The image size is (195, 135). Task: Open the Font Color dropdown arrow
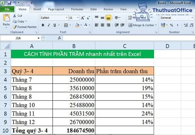point(90,25)
